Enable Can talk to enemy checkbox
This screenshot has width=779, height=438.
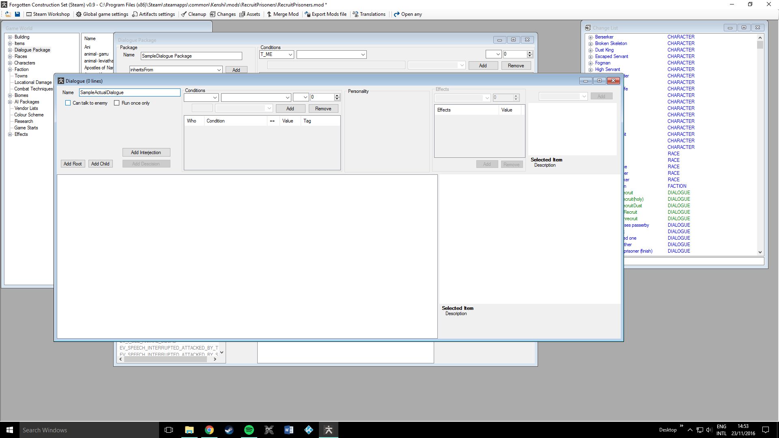tap(68, 103)
